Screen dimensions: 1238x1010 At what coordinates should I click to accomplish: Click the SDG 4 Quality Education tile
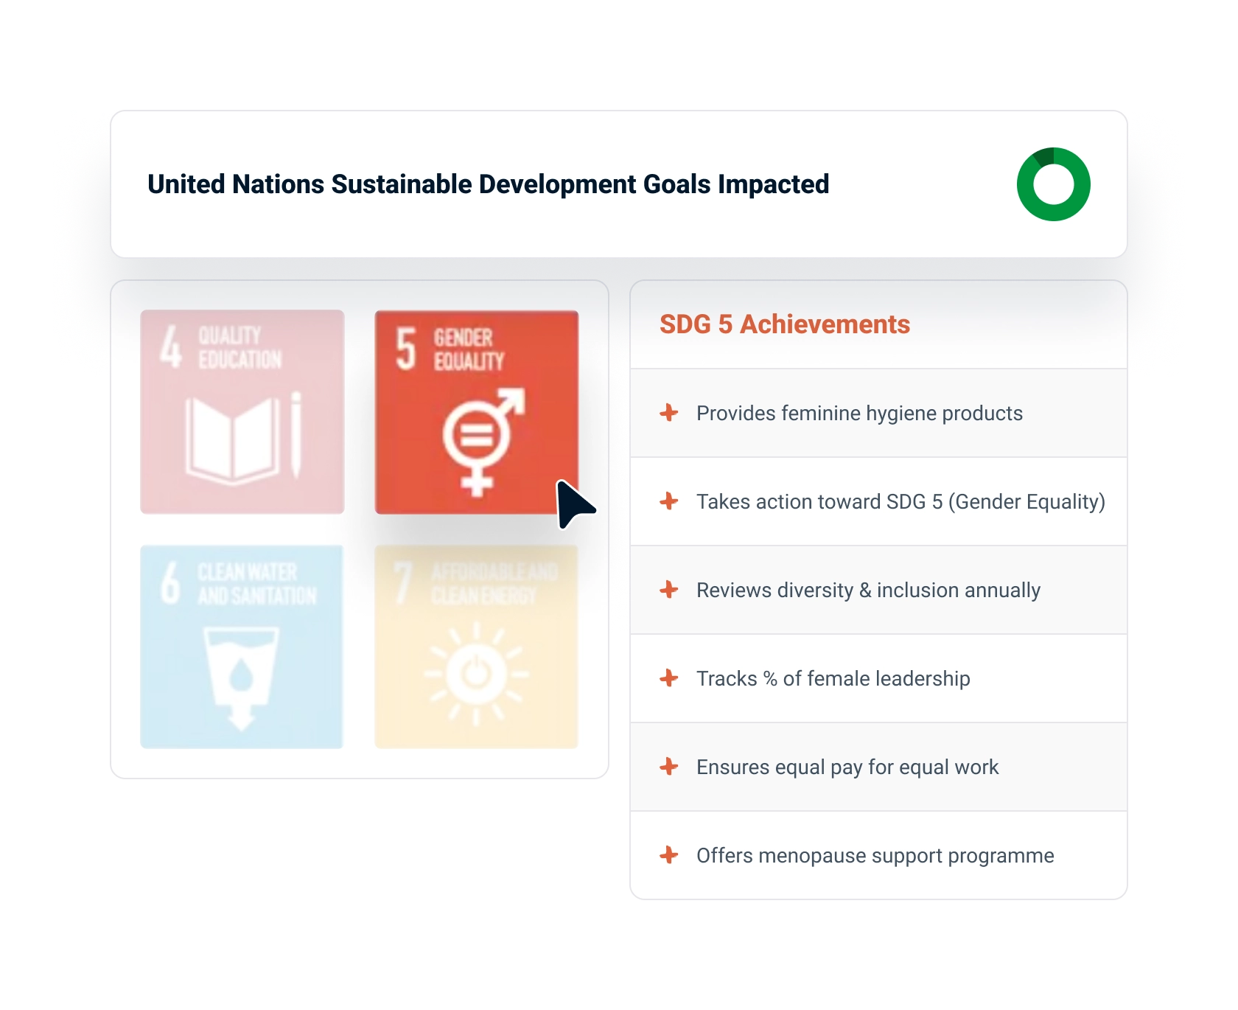click(242, 412)
